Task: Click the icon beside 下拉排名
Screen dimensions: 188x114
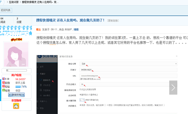Action: click(x=41, y=90)
